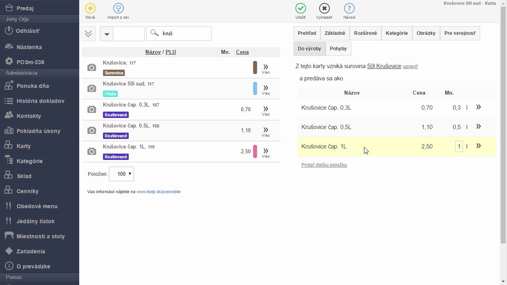This screenshot has height=285, width=507.
Task: Click the search magnifier icon
Action: coord(154,33)
